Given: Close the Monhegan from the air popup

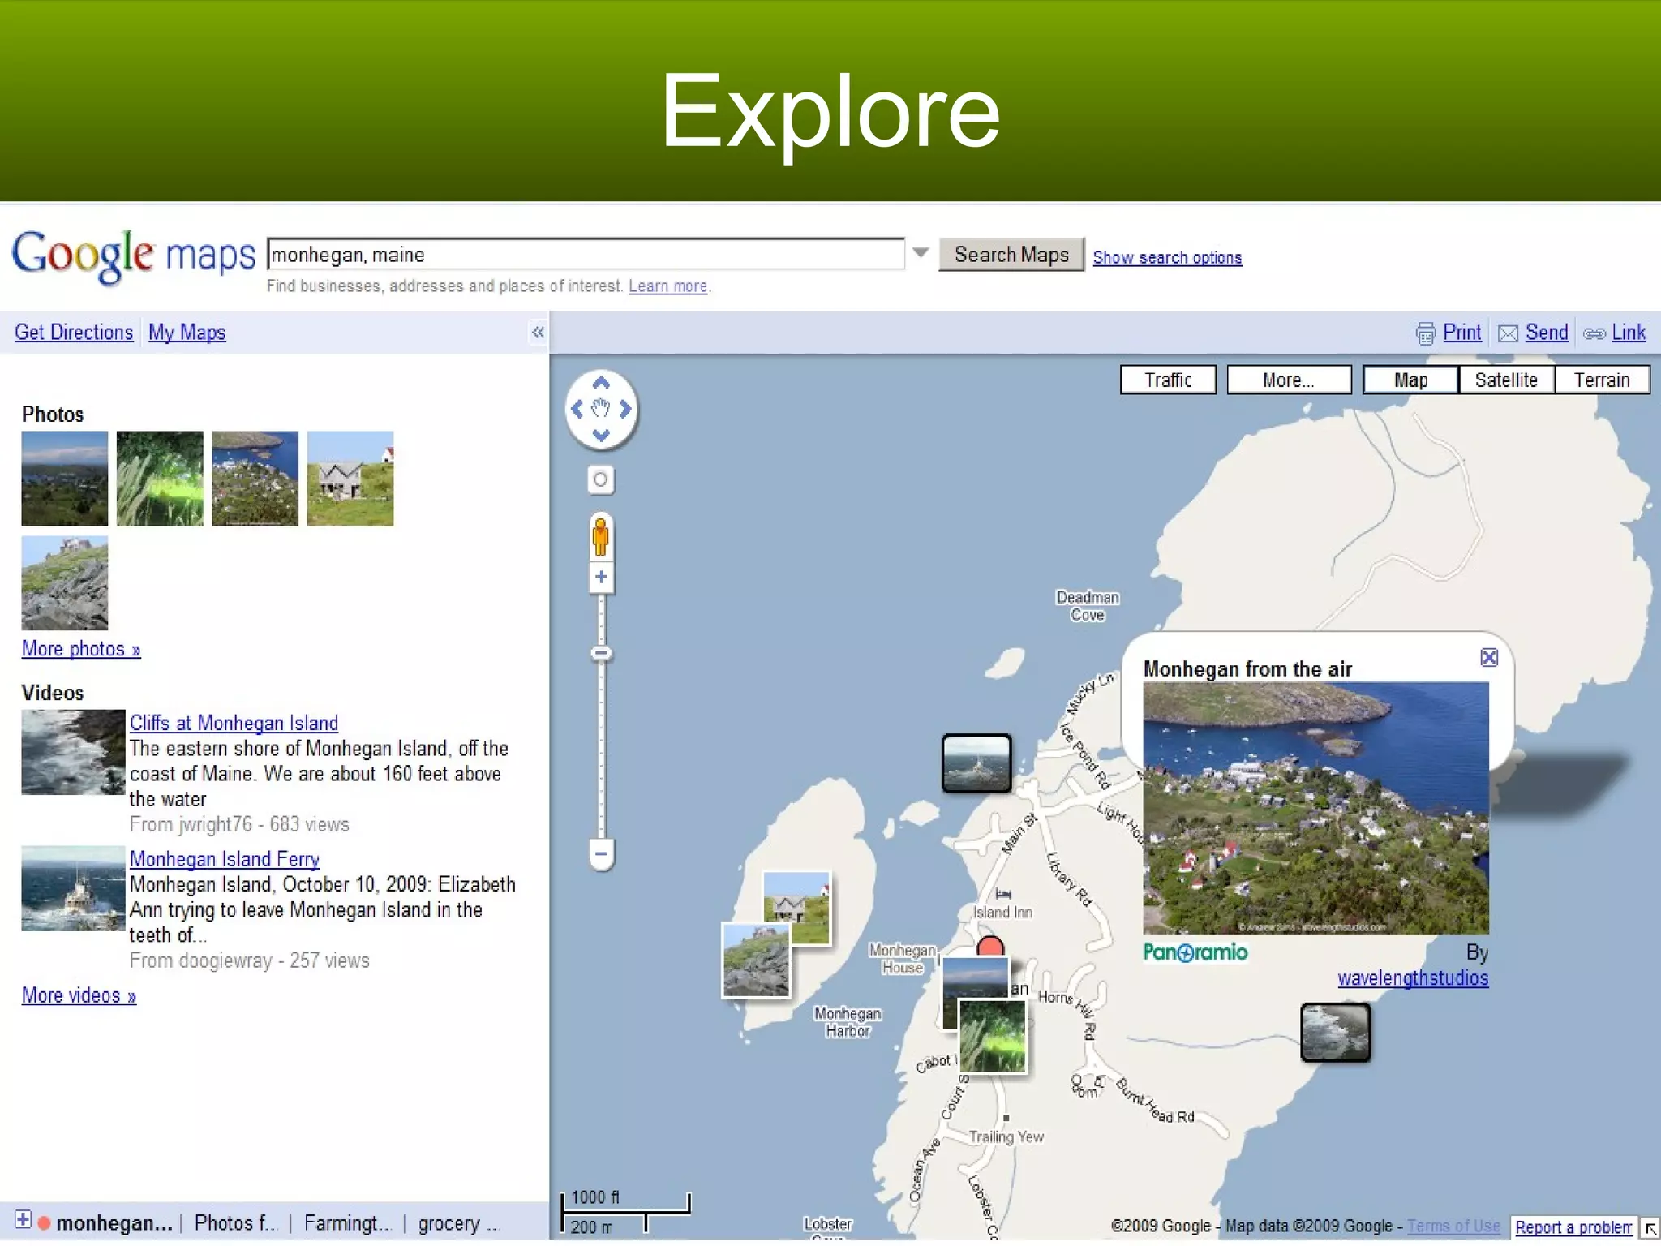Looking at the screenshot, I should point(1489,657).
